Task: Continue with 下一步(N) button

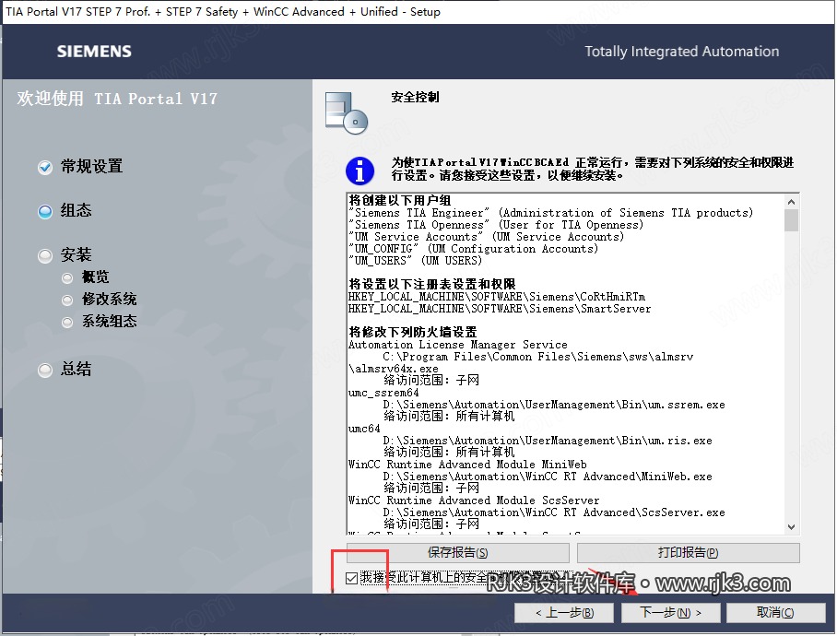Action: pyautogui.click(x=670, y=613)
